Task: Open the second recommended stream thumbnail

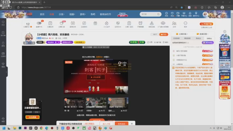Action: pyautogui.click(x=96, y=103)
